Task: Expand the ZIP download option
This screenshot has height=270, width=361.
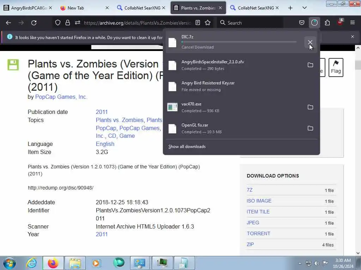Action: pyautogui.click(x=250, y=245)
